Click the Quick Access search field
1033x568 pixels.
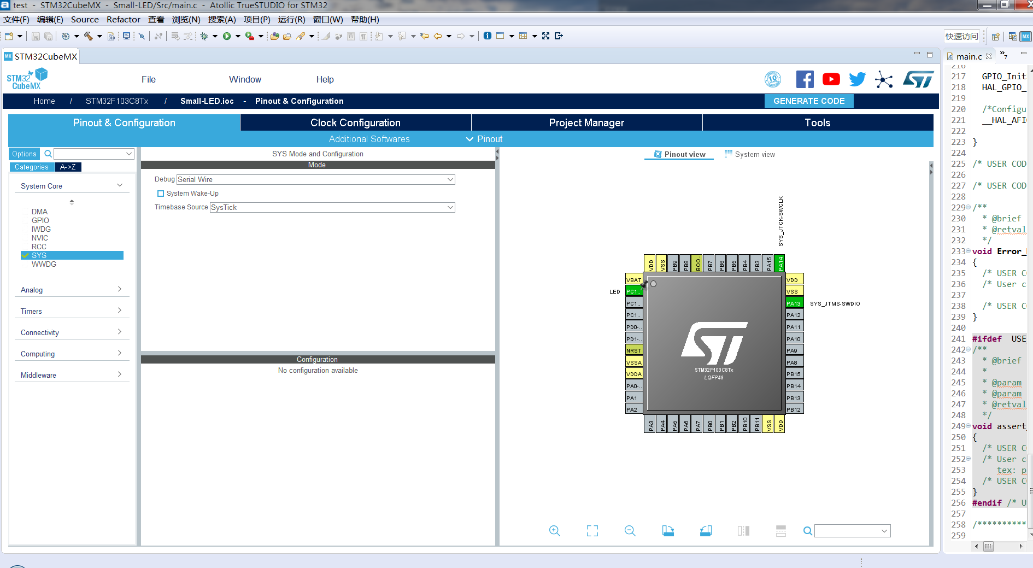(962, 36)
